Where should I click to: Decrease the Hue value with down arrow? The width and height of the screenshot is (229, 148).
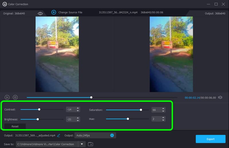tap(163, 120)
